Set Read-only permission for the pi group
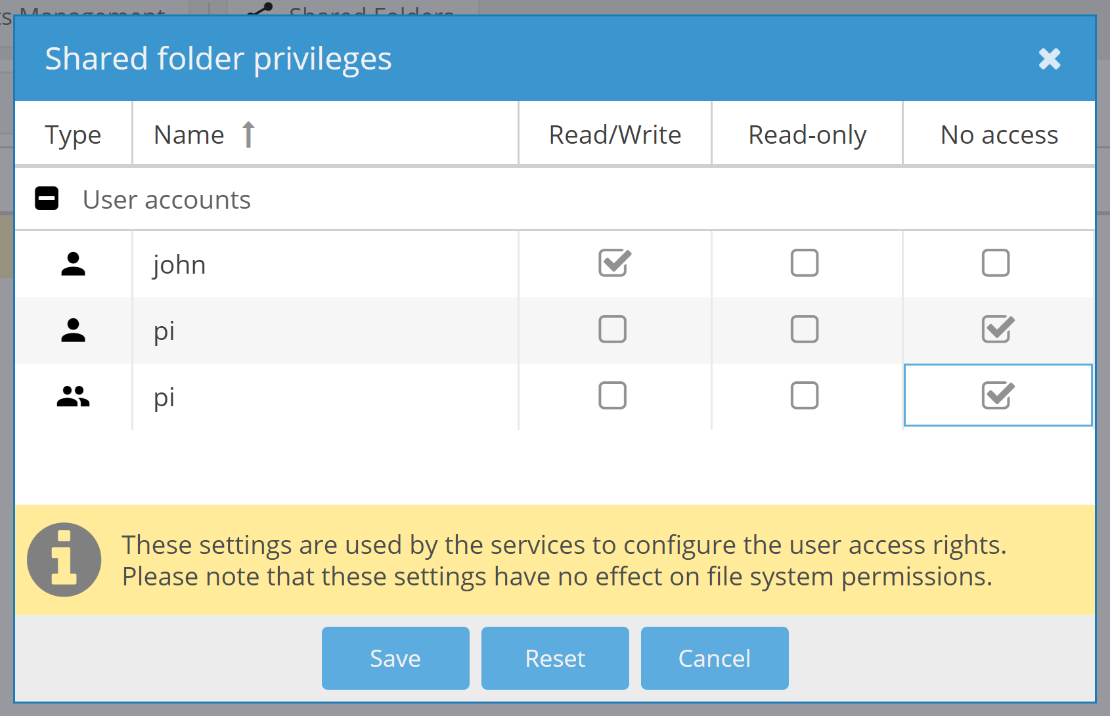The height and width of the screenshot is (716, 1110). (x=805, y=395)
